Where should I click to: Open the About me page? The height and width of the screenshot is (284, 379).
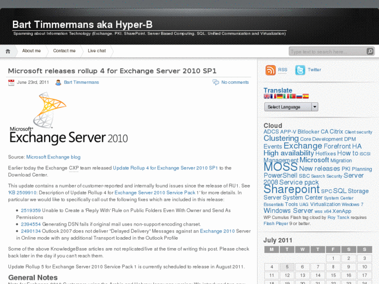click(31, 51)
